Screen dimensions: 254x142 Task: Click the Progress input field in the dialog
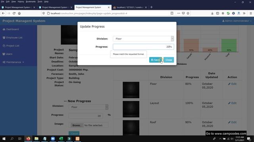tap(143, 47)
